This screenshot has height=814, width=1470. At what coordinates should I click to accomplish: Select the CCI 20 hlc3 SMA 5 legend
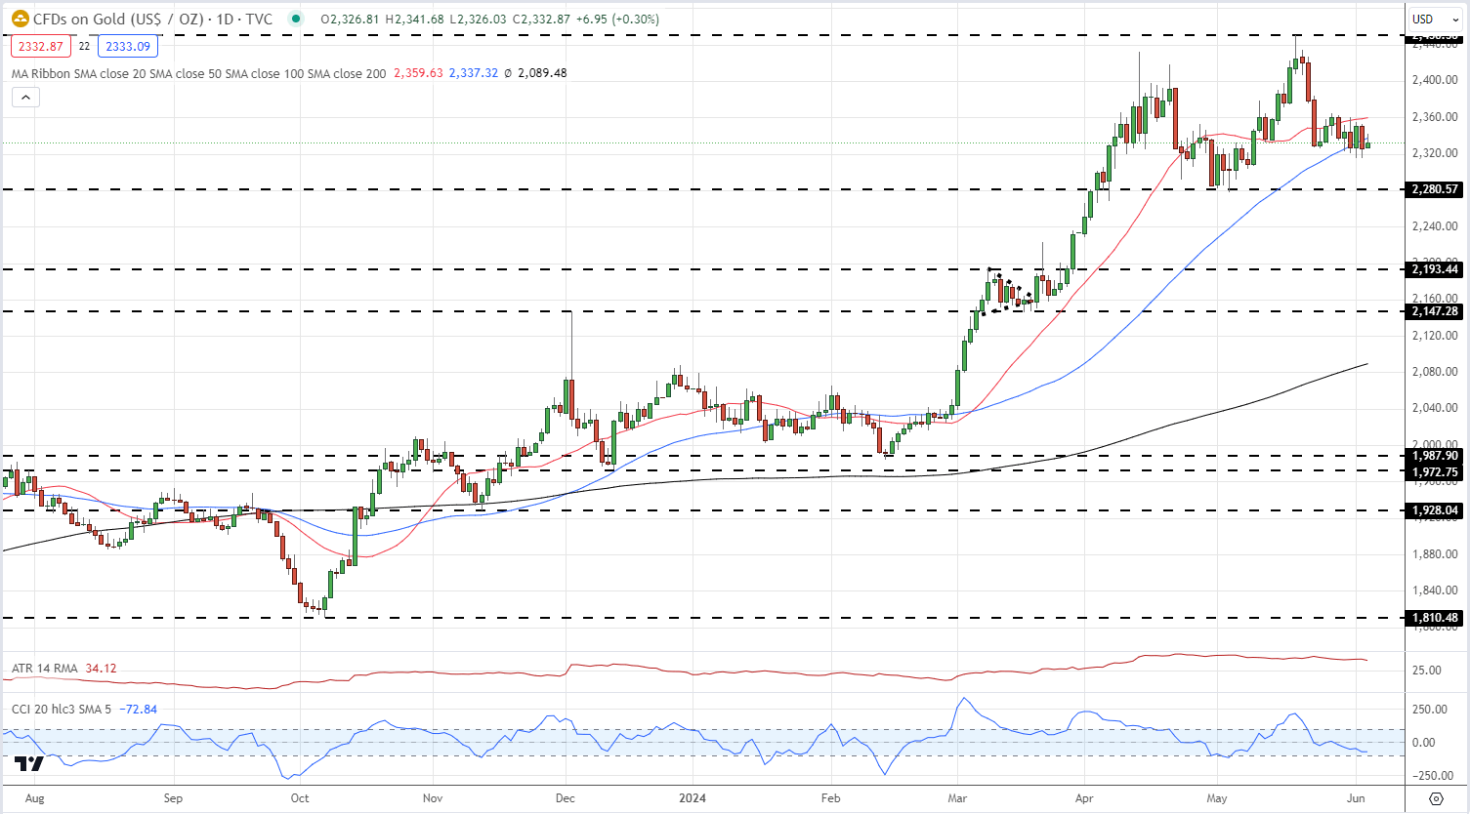62,710
